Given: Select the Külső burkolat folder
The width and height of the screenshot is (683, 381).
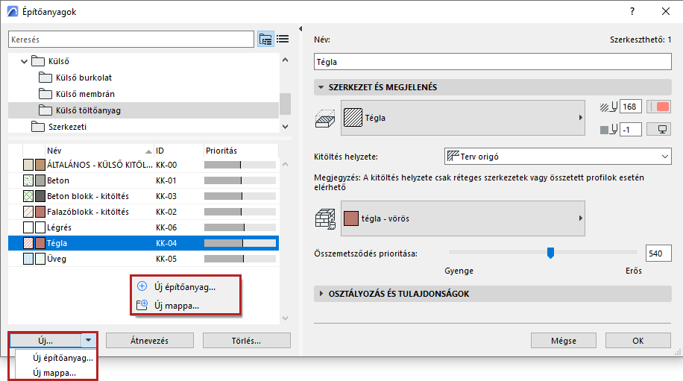Looking at the screenshot, I should 143,78.
